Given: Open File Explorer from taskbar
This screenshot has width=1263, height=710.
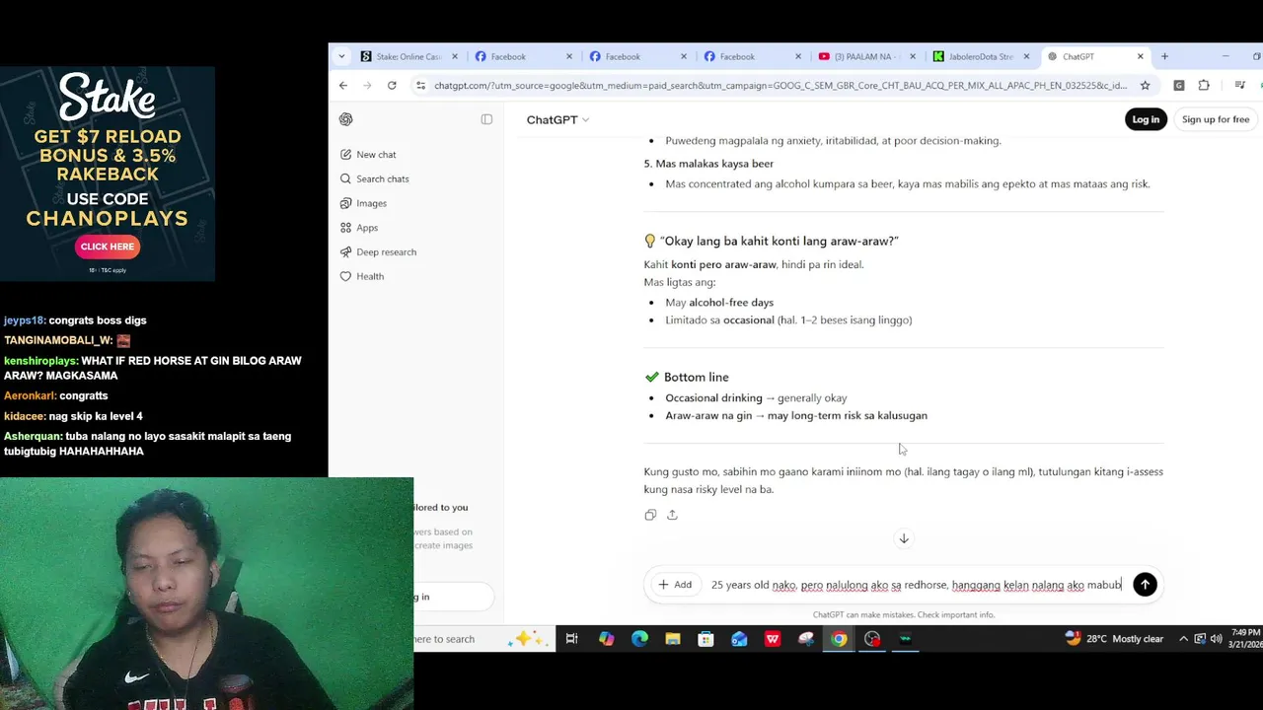Looking at the screenshot, I should [x=673, y=639].
